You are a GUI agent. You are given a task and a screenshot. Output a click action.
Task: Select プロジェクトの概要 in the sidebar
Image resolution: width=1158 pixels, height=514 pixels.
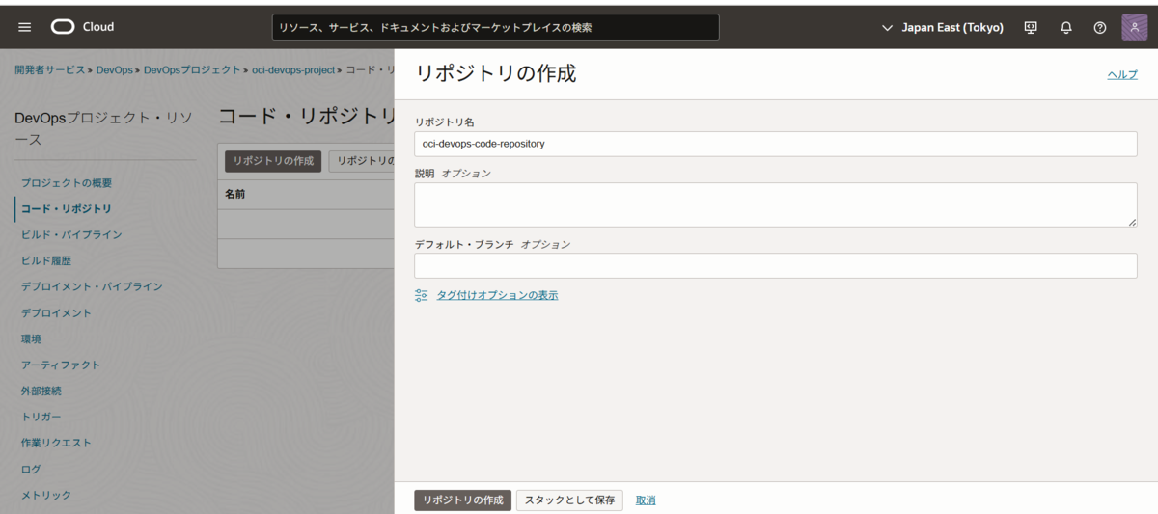pos(67,183)
